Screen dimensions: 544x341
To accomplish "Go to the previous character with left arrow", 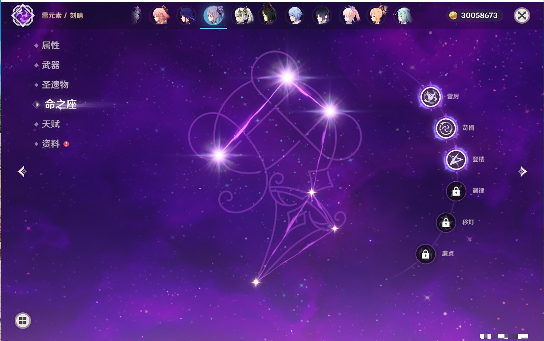I will coord(22,171).
